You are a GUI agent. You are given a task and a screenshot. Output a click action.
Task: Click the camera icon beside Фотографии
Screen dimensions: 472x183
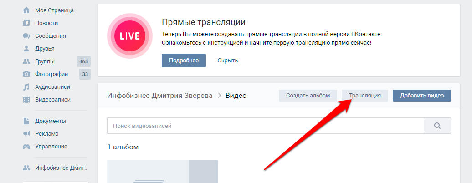point(26,74)
